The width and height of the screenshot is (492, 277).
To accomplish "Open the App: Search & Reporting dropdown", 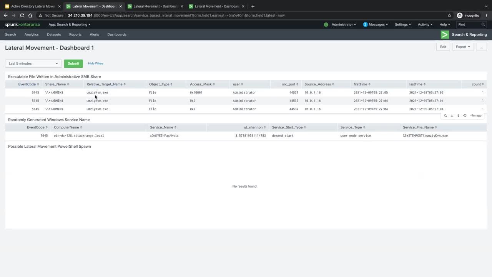I will (70, 25).
